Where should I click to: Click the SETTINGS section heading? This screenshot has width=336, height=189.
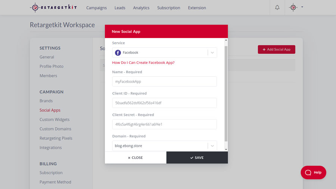(x=50, y=48)
